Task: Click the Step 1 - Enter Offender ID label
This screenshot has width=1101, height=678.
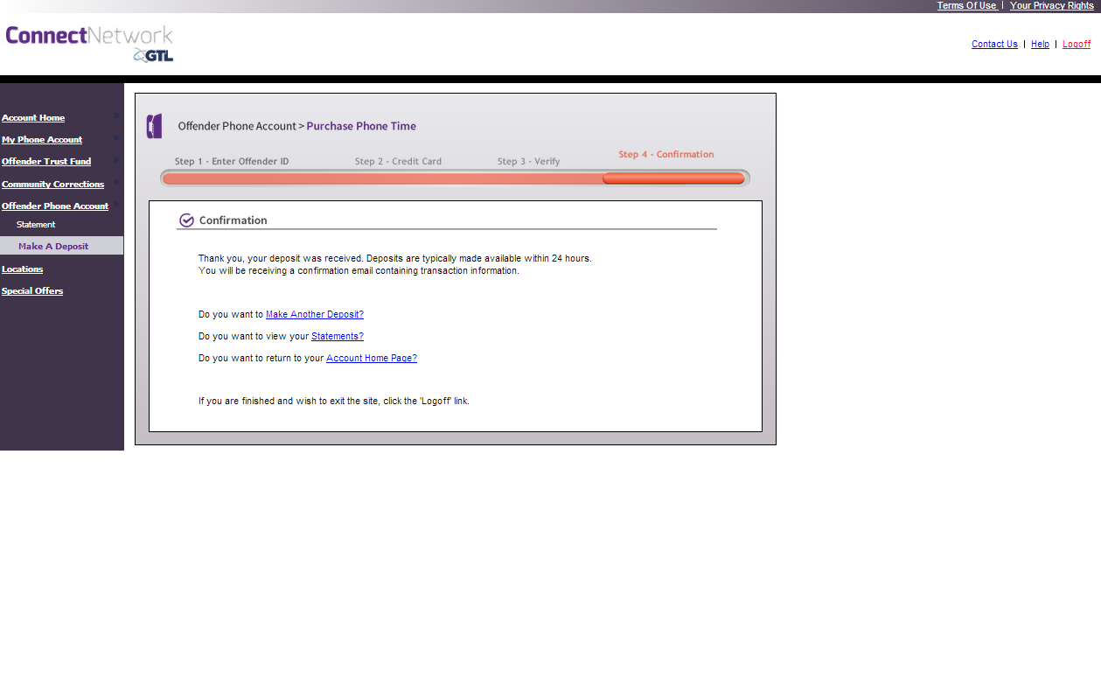Action: point(232,162)
